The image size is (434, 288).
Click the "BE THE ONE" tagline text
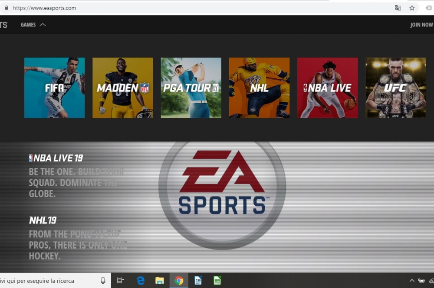click(76, 183)
